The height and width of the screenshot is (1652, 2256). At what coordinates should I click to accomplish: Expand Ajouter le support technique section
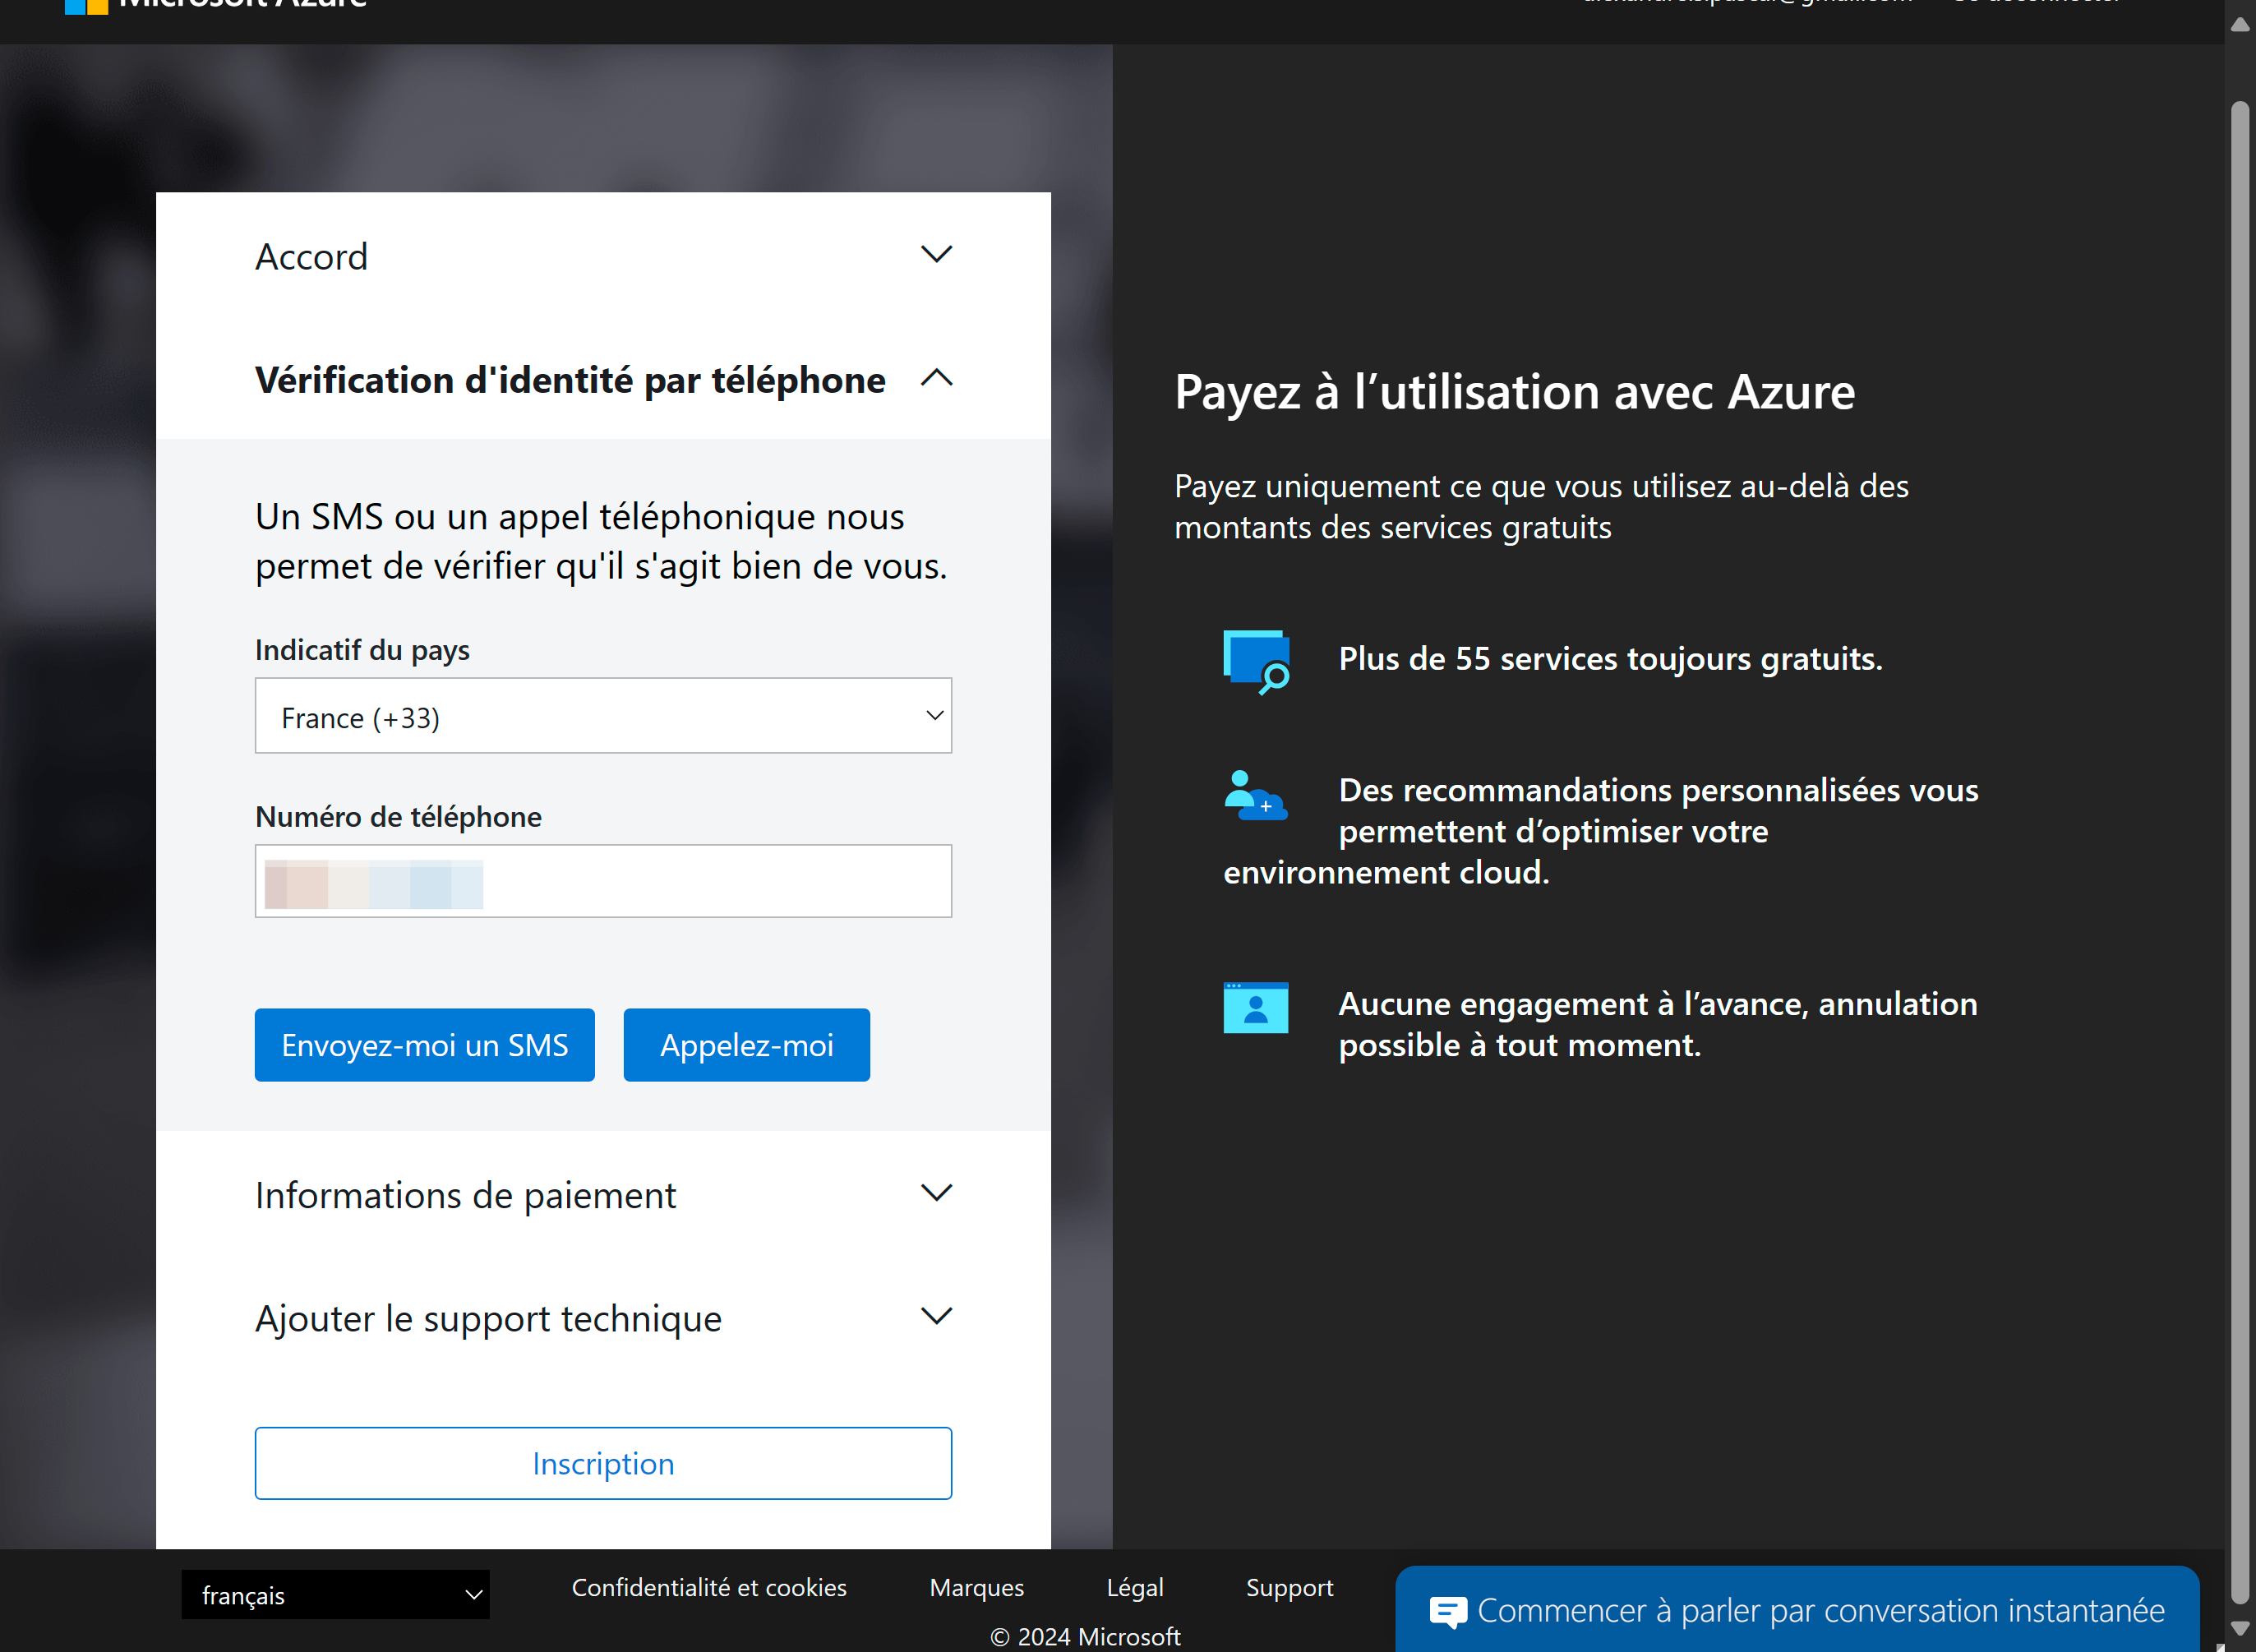pyautogui.click(x=936, y=1316)
